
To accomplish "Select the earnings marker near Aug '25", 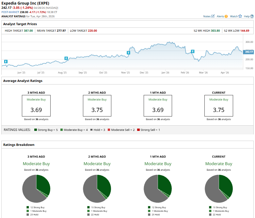I will tap(66, 58).
